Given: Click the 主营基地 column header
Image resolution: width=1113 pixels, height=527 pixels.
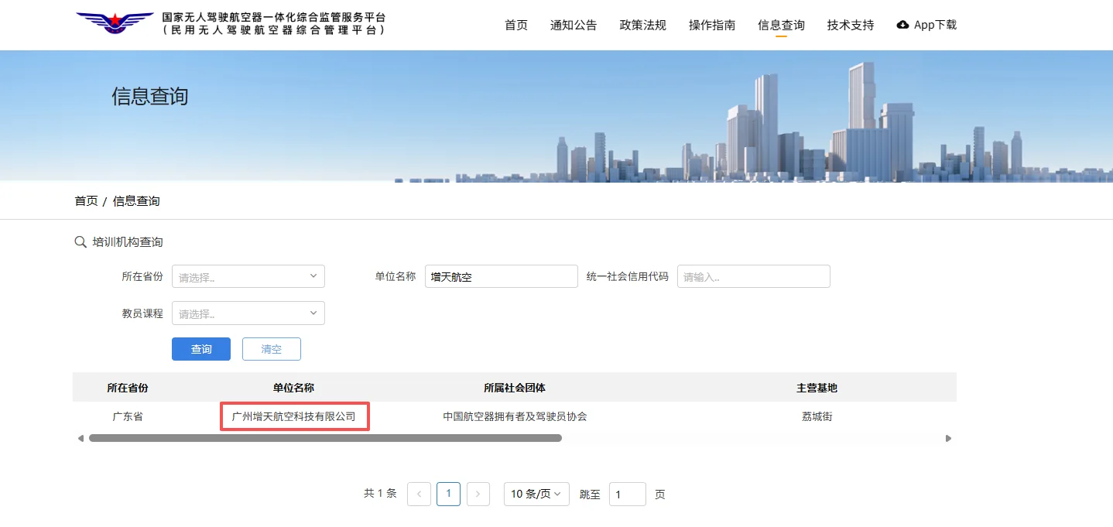Looking at the screenshot, I should (817, 388).
